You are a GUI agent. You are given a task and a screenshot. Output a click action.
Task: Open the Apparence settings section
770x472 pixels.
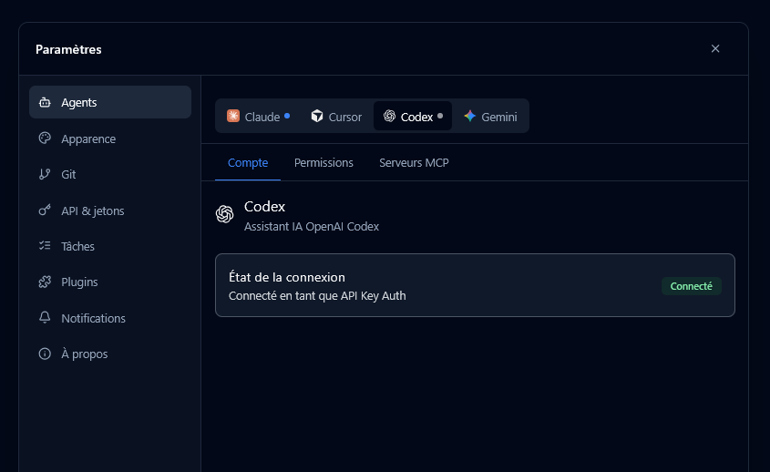(110, 139)
